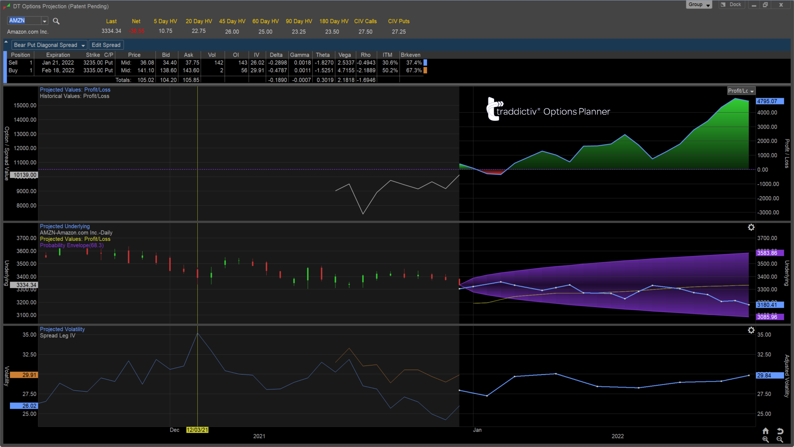794x447 pixels.
Task: Click the DT Options Projection window icon
Action: (x=6, y=6)
